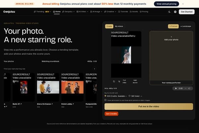Click the Hear source button
Image resolution: width=199 pixels, height=133 pixels.
pos(135,81)
